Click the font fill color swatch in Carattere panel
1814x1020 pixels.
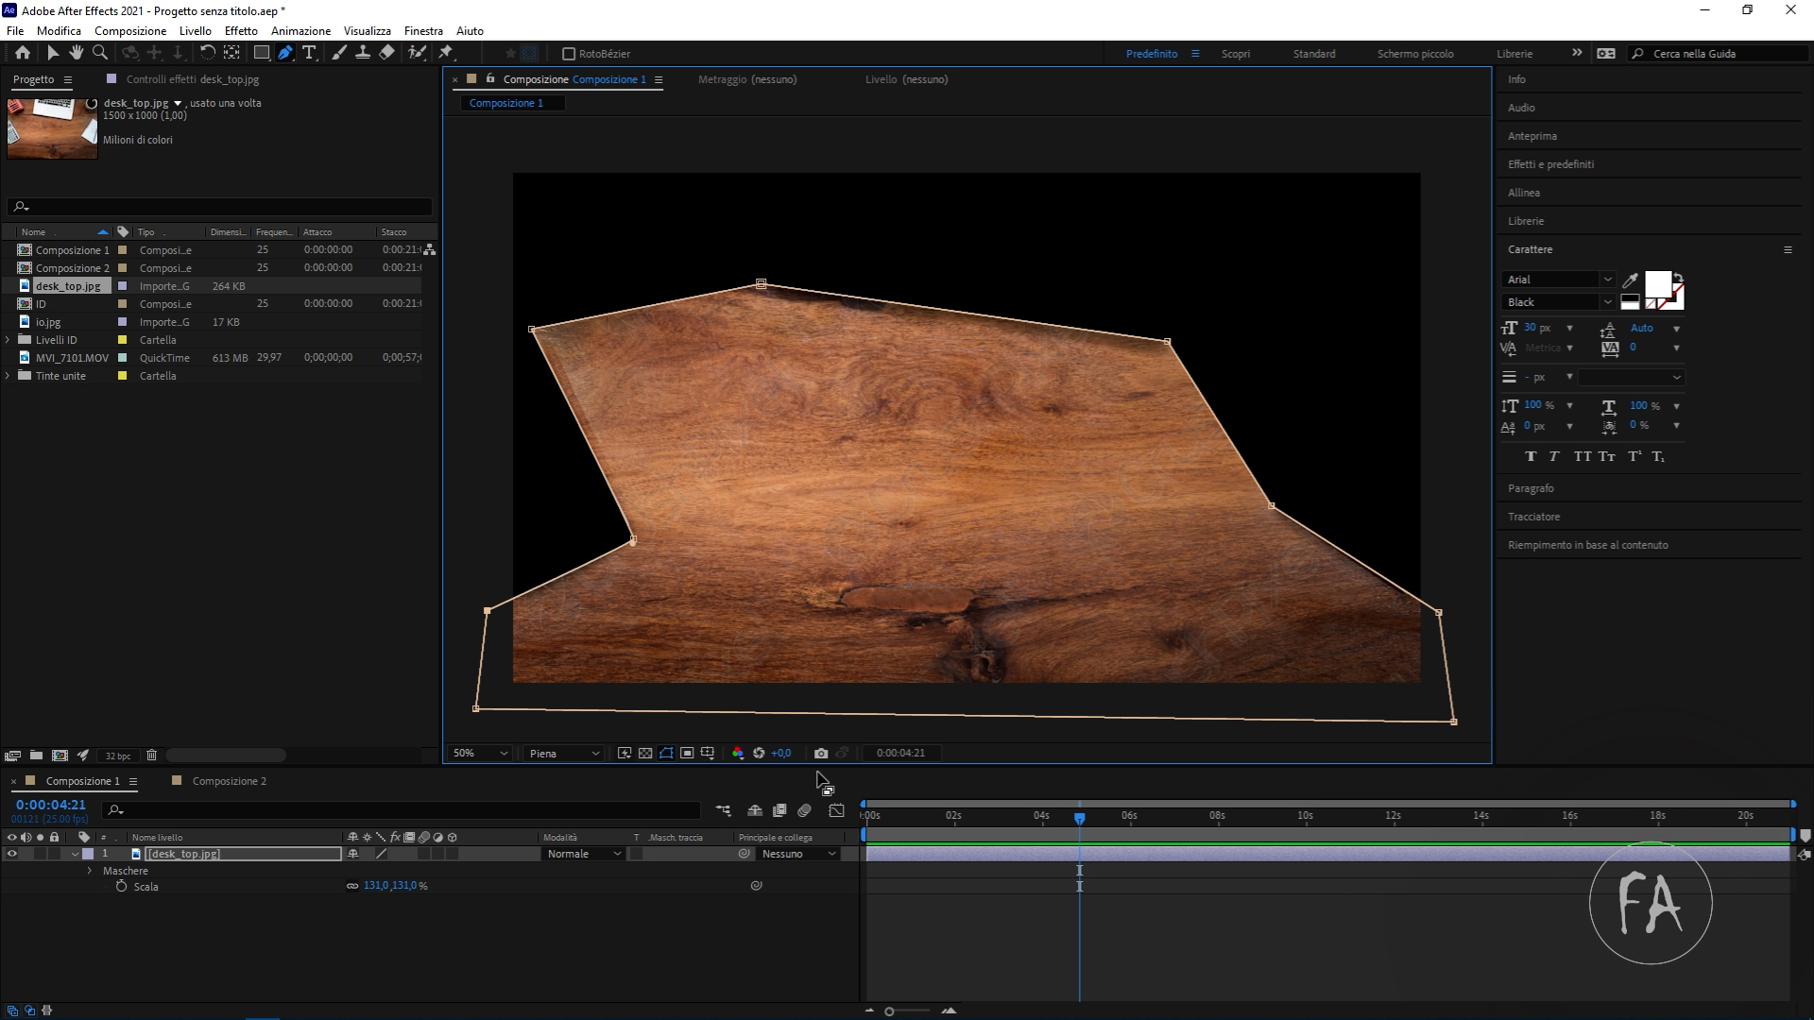pyautogui.click(x=1656, y=283)
